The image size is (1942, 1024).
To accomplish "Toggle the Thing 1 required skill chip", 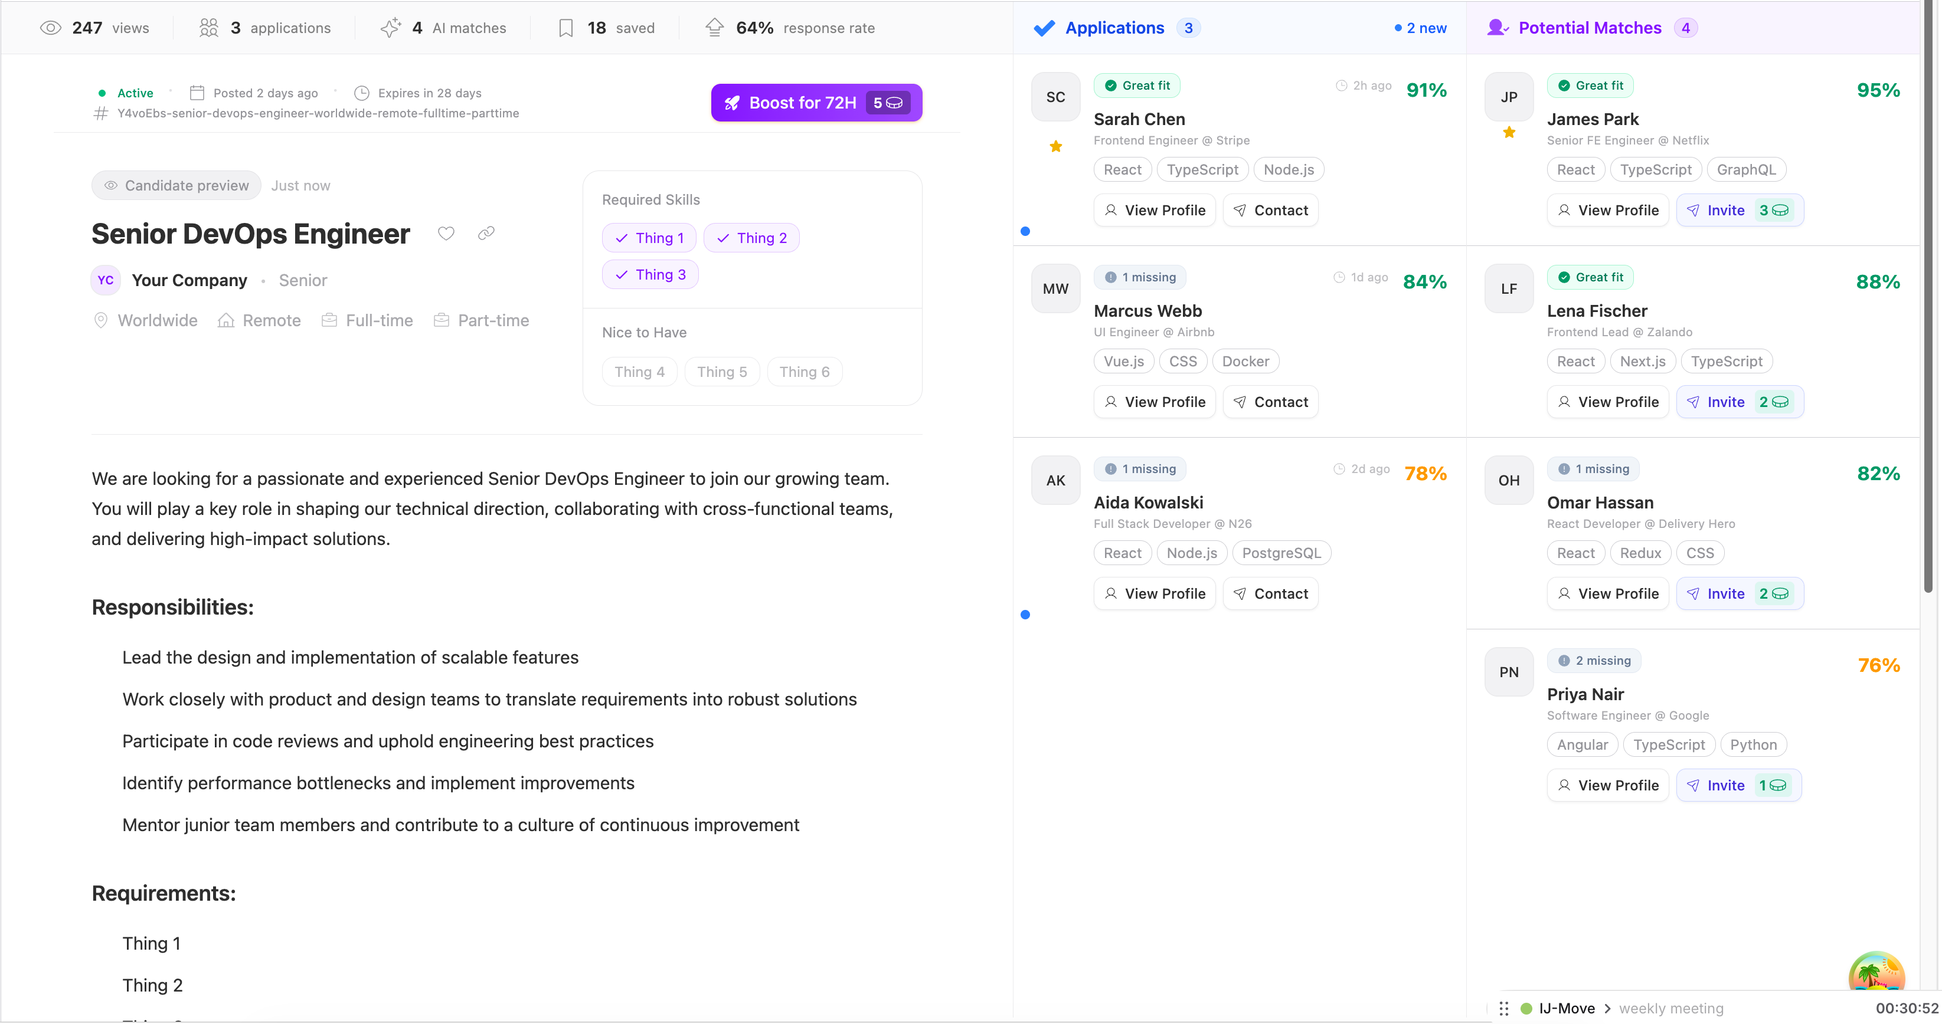I will pos(649,238).
